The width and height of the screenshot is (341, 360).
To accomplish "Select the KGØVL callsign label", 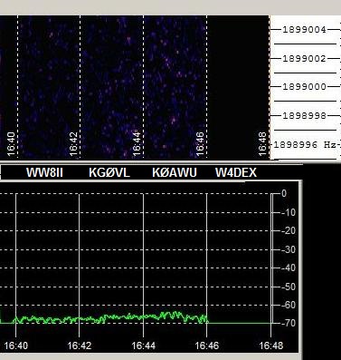I will click(x=109, y=173).
